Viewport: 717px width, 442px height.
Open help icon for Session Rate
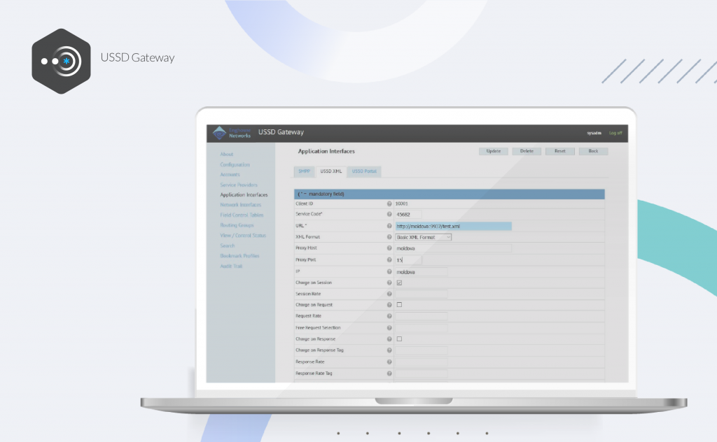389,294
